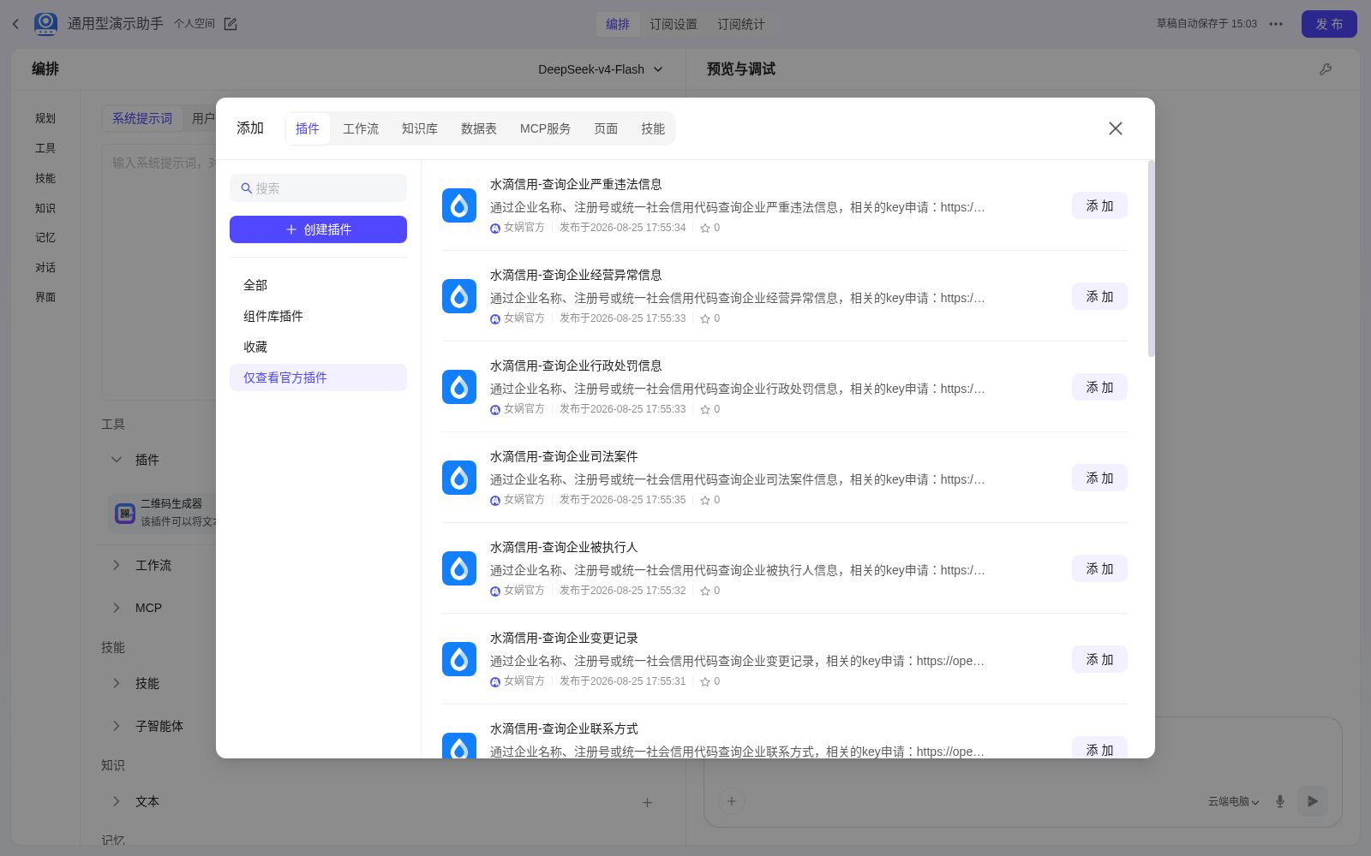
Task: Expand the 工作流 section
Action: (x=117, y=565)
